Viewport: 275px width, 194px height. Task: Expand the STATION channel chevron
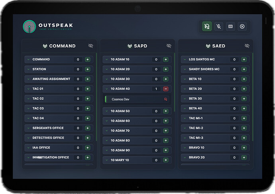[x=28, y=69]
